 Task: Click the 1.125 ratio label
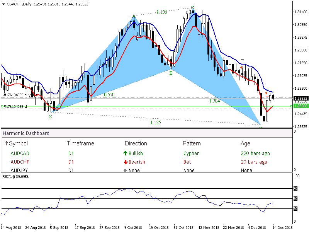pyautogui.click(x=156, y=123)
